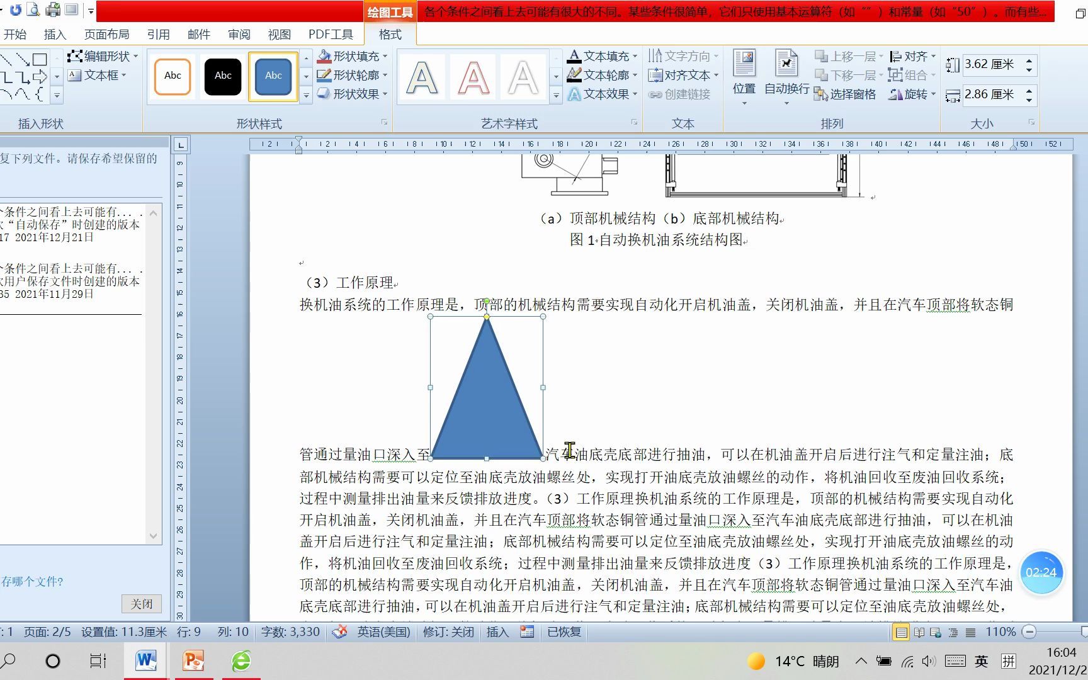Viewport: 1088px width, 680px height.
Task: Open the Page Layout (页面布局) tab
Action: 107,34
